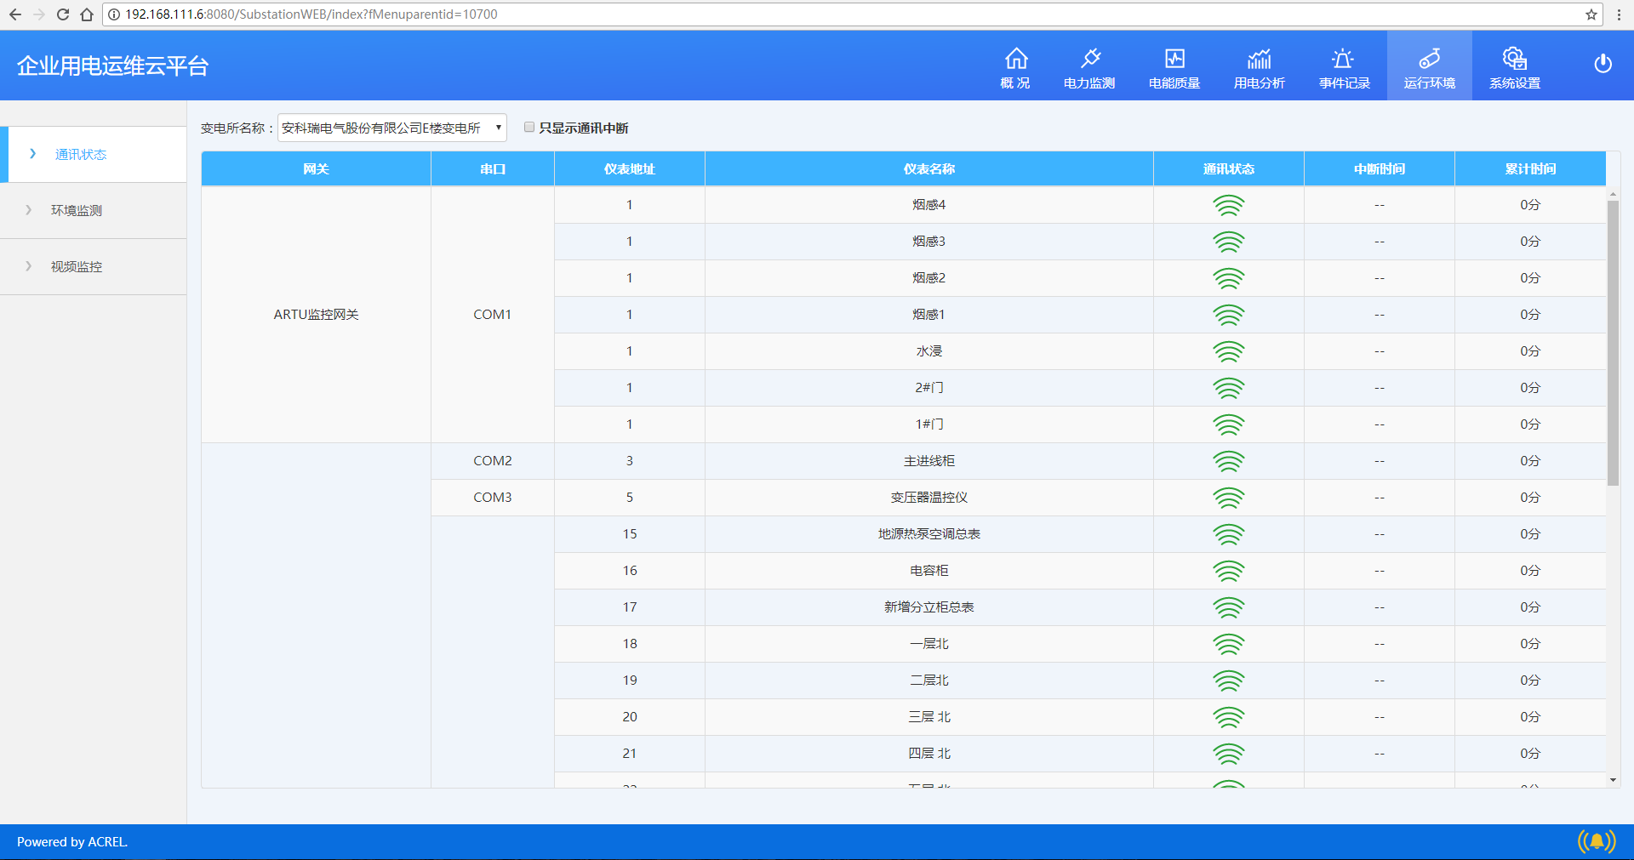Click the 1#门 meter name

tap(929, 424)
